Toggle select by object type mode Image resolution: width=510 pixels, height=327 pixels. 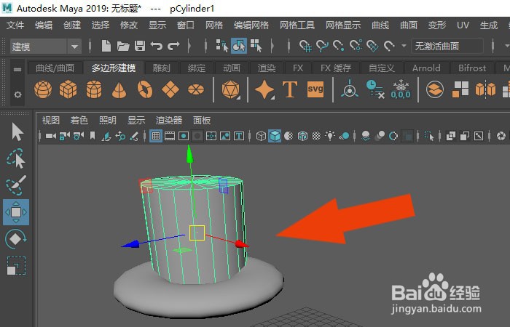pos(239,46)
